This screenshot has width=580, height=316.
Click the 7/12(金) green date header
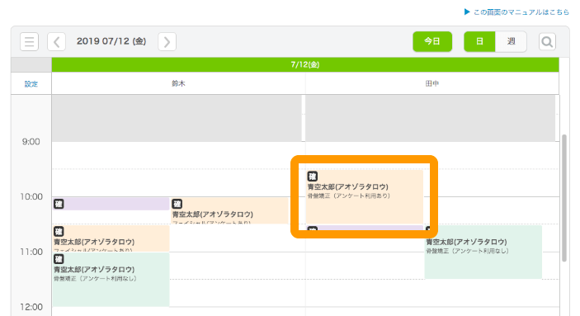(305, 64)
